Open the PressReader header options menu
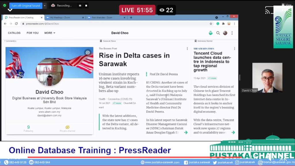 [232, 33]
